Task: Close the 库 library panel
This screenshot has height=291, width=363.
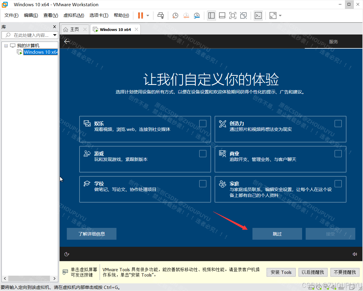Action: pyautogui.click(x=54, y=27)
